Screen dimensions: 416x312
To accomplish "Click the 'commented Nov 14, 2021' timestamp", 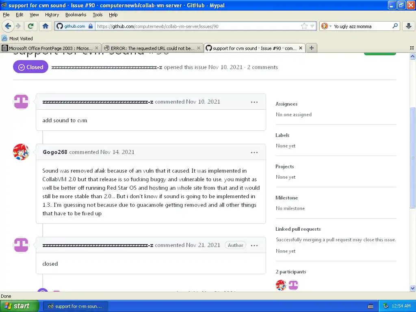I will pos(102,152).
